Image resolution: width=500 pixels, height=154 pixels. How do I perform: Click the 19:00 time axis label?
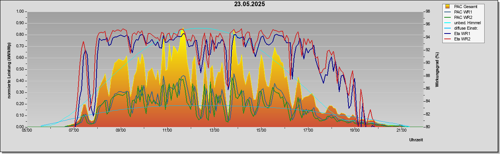pyautogui.click(x=355, y=131)
